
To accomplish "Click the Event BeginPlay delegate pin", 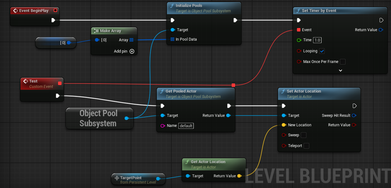I will point(55,10).
